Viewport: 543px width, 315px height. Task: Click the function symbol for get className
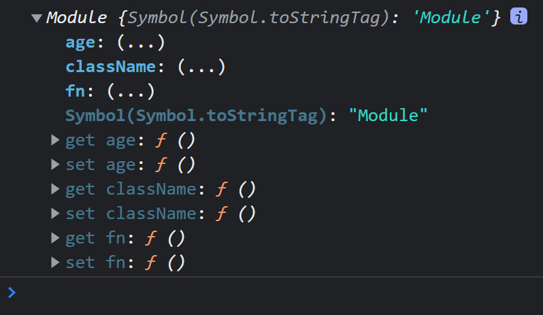tap(222, 189)
